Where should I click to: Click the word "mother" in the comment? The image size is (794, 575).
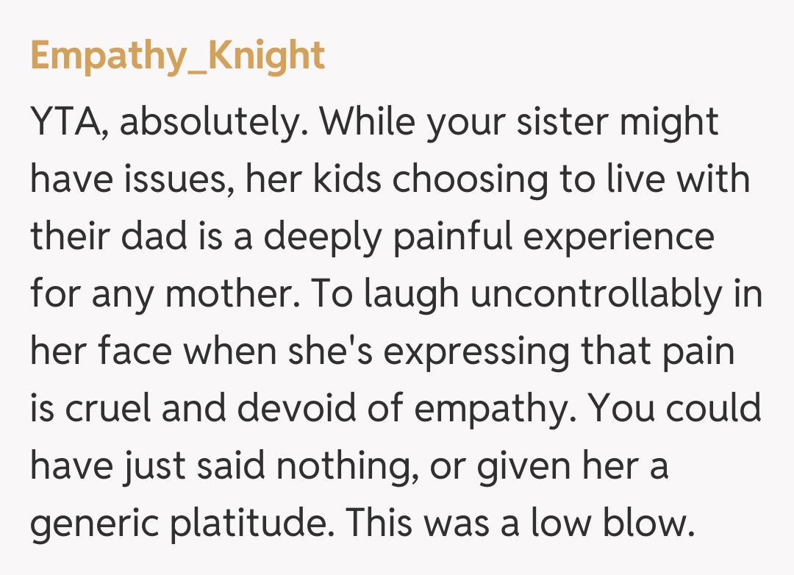pos(228,294)
